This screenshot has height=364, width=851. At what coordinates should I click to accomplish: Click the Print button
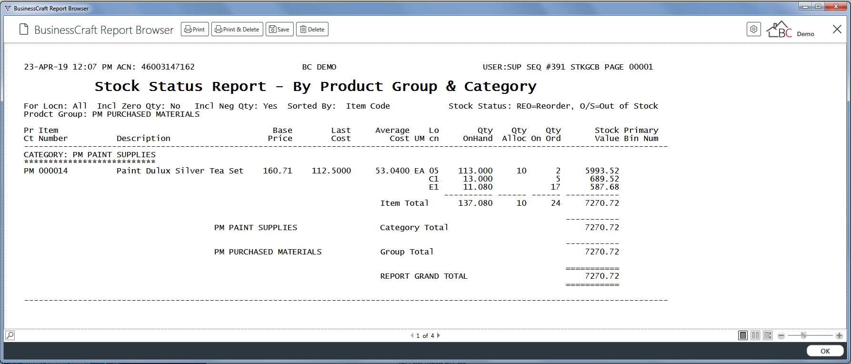[x=195, y=29]
